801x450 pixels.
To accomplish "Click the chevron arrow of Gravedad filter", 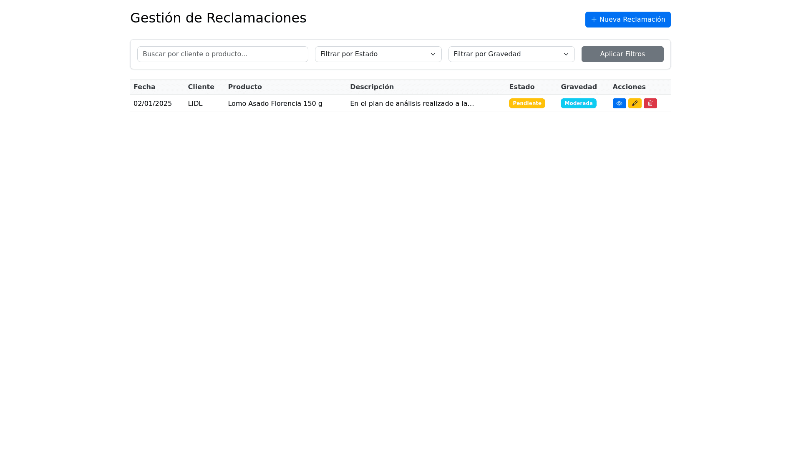I will 566,54.
